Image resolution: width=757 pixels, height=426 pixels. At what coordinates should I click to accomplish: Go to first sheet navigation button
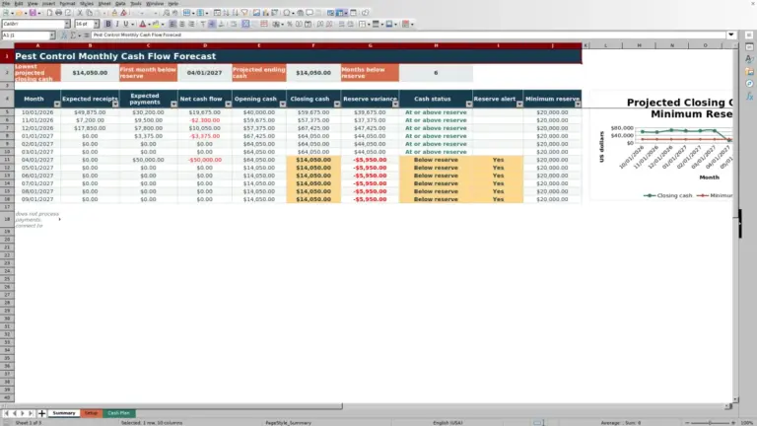coord(6,413)
